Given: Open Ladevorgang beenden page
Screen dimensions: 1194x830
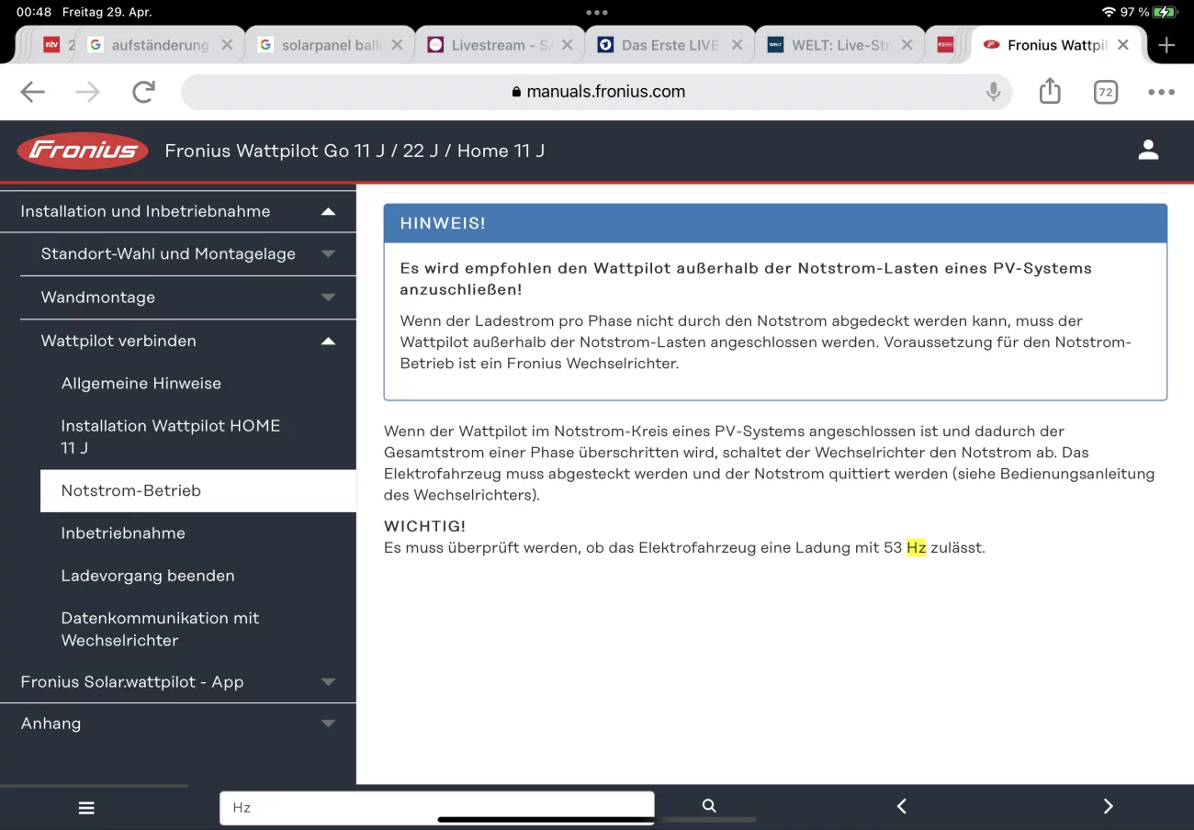Looking at the screenshot, I should click(x=148, y=576).
